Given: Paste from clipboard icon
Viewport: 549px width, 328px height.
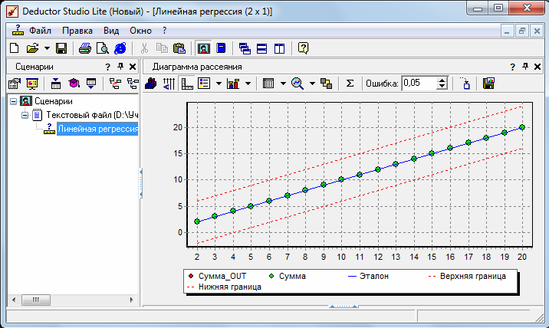Looking at the screenshot, I should click(179, 48).
